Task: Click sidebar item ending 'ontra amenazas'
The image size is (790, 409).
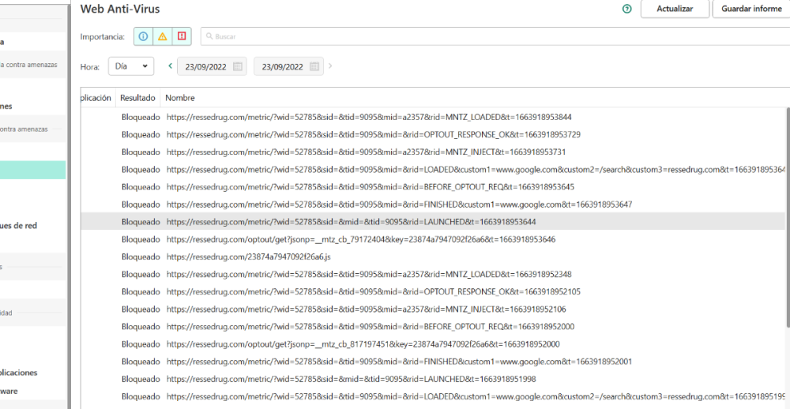Action: click(24, 129)
